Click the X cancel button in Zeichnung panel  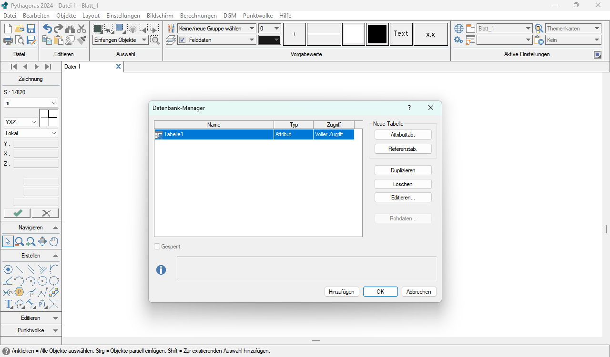point(45,213)
